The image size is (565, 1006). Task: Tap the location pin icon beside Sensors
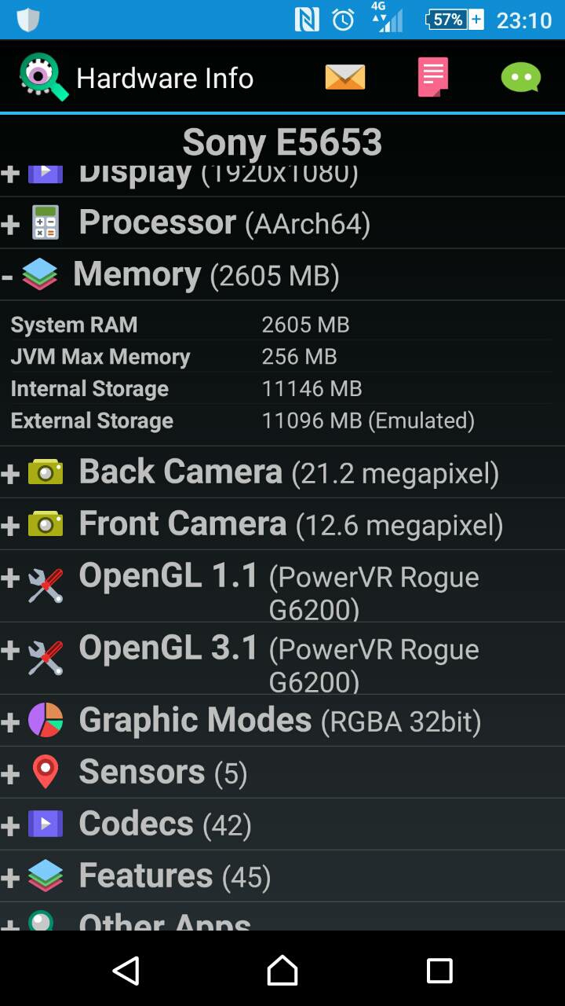point(46,772)
